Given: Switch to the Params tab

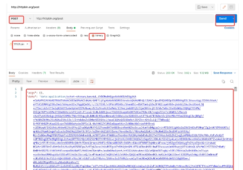Looking at the screenshot, I should coord(15,28).
